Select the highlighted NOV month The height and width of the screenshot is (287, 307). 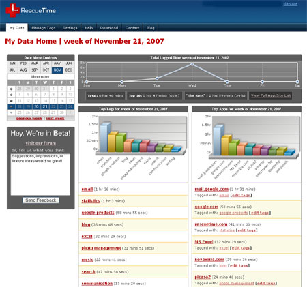pyautogui.click(x=57, y=70)
